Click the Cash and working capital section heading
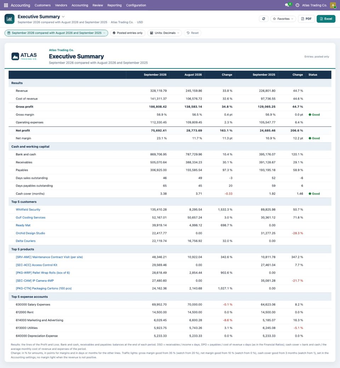The height and width of the screenshot is (368, 340). [30, 147]
